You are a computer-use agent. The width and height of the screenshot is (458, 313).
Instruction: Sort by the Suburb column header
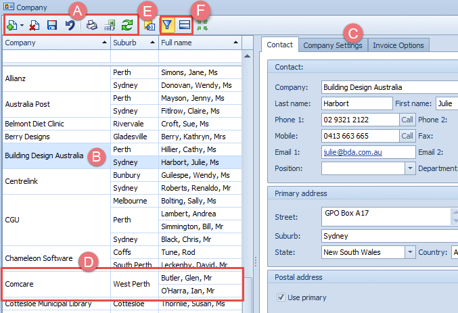[x=135, y=43]
